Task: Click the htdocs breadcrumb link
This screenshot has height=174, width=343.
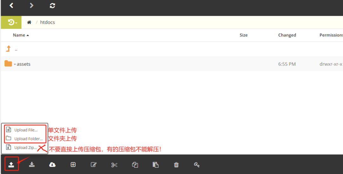Action: 47,23
